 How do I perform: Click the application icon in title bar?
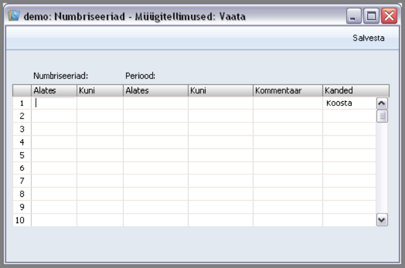tap(14, 16)
